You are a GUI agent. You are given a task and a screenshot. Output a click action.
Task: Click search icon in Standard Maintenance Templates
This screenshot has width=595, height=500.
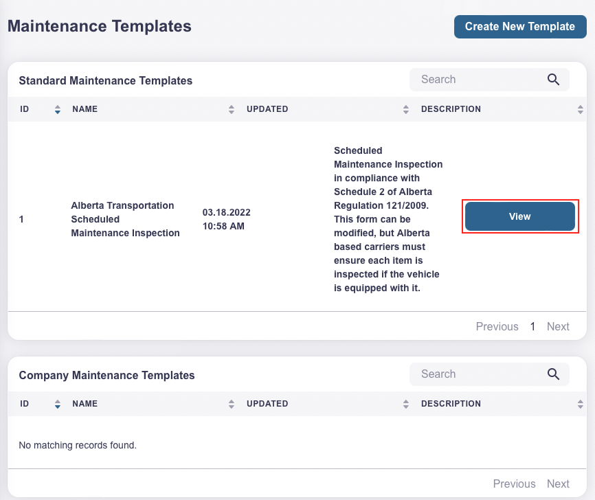553,80
